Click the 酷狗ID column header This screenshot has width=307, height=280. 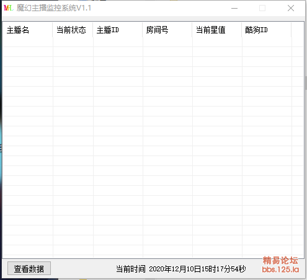click(267, 30)
